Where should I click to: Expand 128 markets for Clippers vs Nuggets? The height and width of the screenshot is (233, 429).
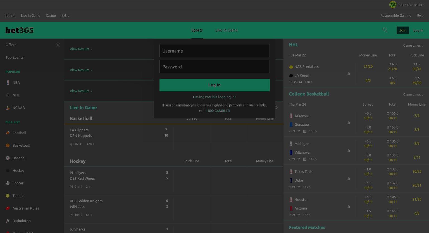point(90,144)
